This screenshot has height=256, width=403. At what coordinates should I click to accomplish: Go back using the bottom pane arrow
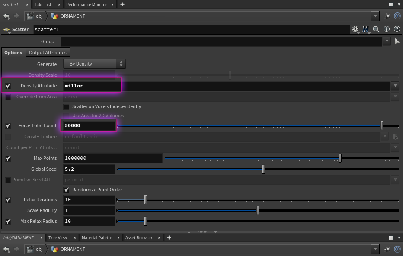tap(6, 249)
